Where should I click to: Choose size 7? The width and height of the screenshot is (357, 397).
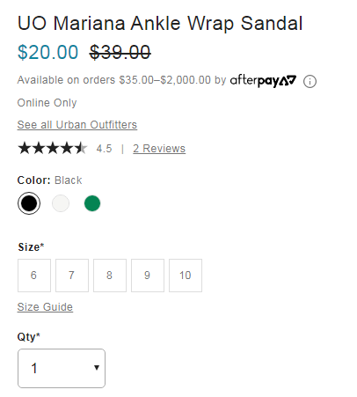(72, 276)
